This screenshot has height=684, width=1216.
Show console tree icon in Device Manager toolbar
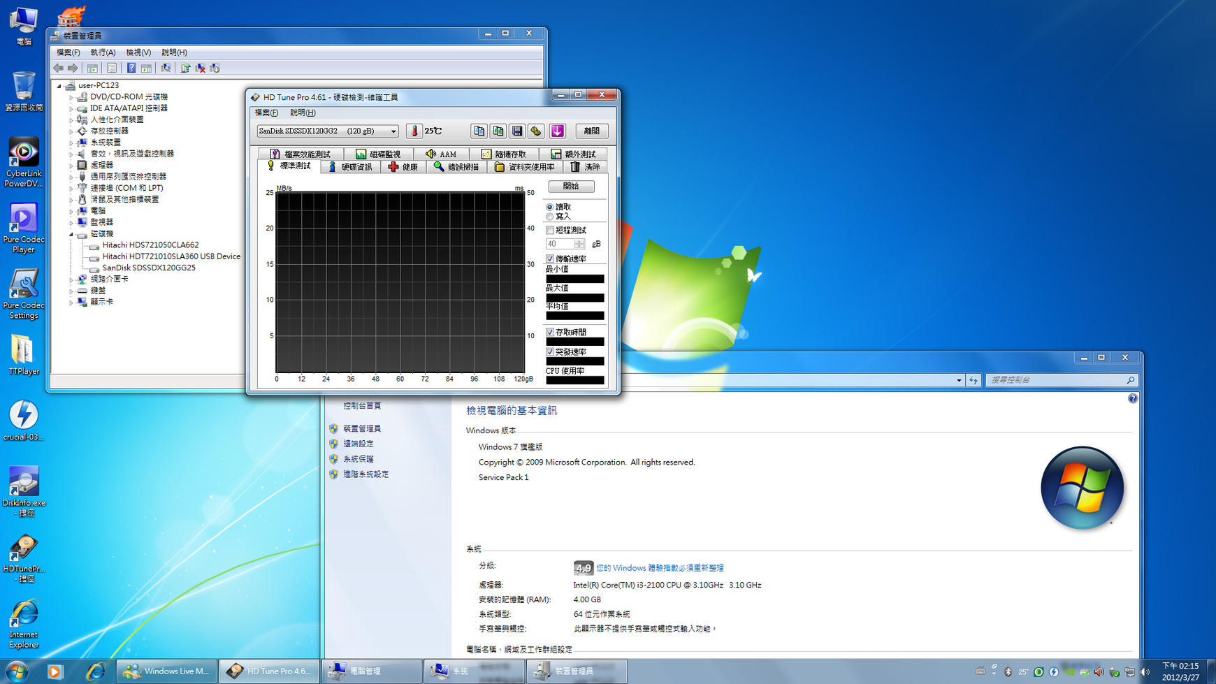click(92, 68)
